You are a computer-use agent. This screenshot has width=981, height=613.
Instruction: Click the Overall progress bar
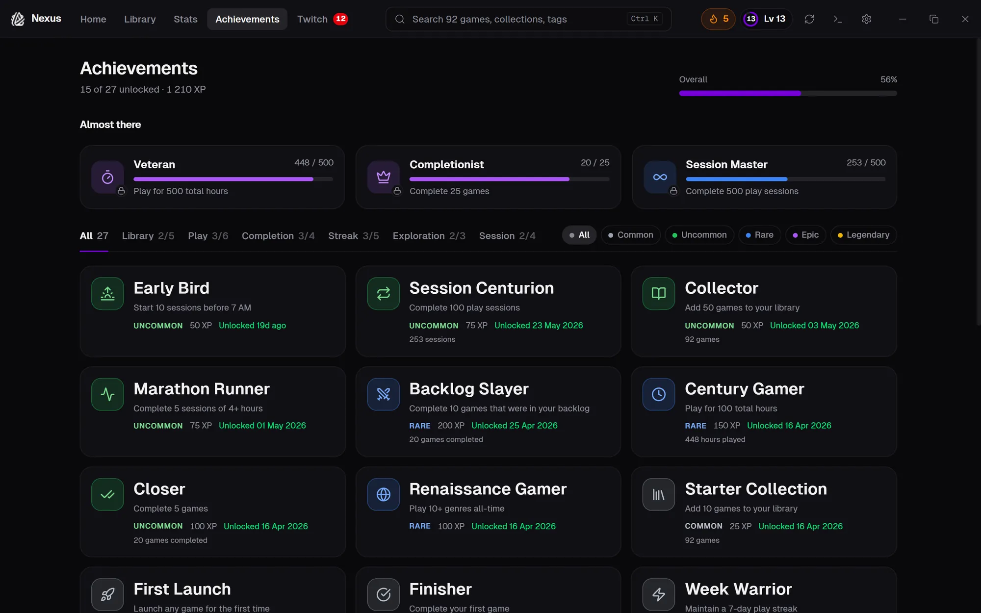[x=788, y=93]
